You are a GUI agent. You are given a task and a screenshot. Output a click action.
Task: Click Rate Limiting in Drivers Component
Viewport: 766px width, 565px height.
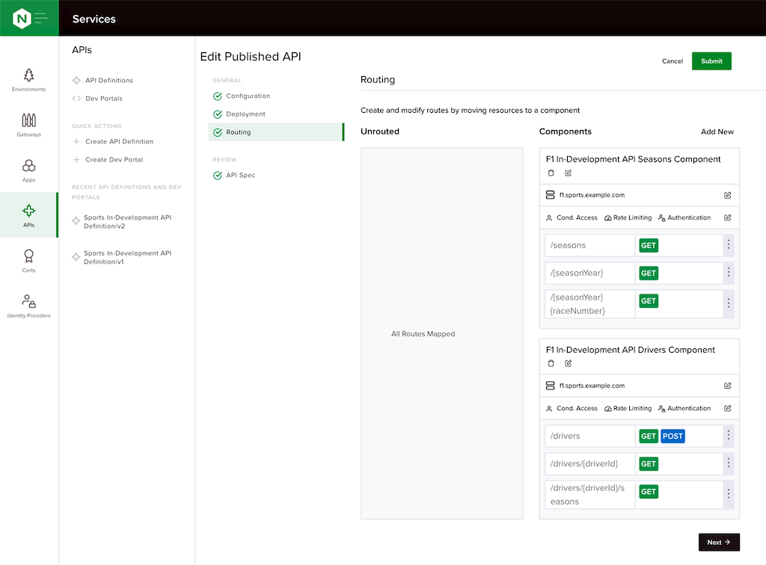pos(628,408)
